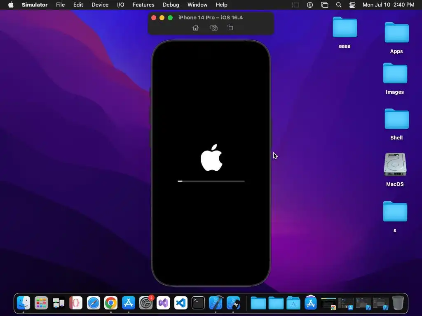Image resolution: width=422 pixels, height=316 pixels.
Task: Select the Apps folder on desktop
Action: 397,33
